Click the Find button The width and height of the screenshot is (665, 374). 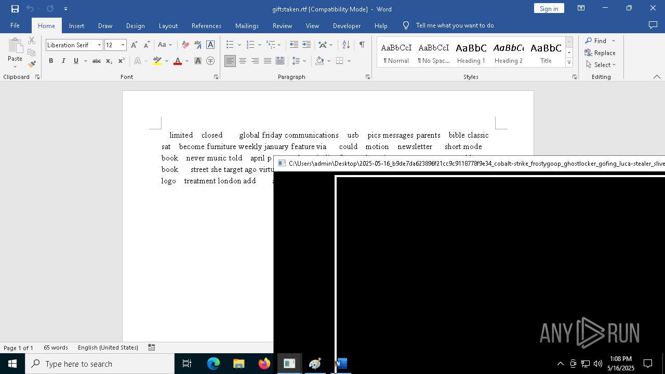coord(595,41)
